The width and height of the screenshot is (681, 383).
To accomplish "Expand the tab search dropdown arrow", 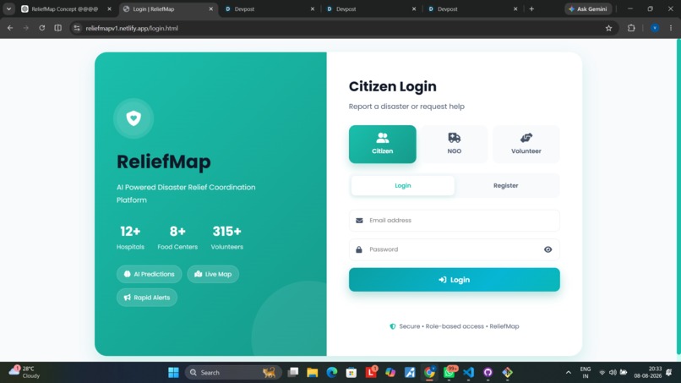I will (x=8, y=8).
